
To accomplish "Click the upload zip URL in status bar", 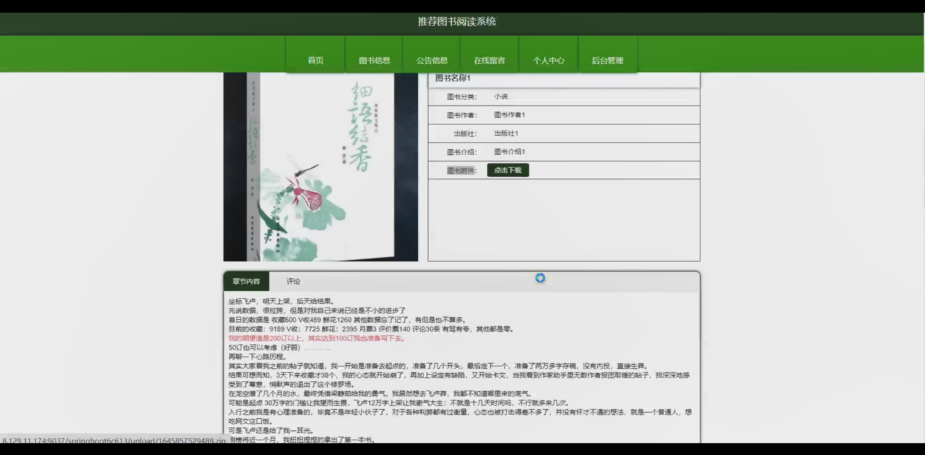I will pyautogui.click(x=114, y=440).
